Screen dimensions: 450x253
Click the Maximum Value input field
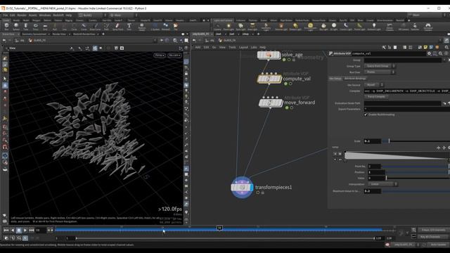click(x=372, y=191)
